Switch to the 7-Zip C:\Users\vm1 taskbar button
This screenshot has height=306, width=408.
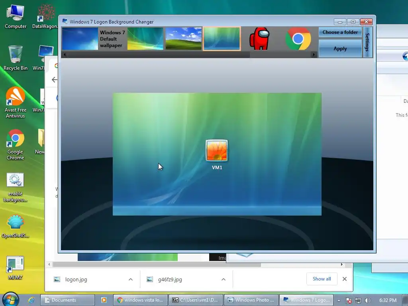[196, 300]
